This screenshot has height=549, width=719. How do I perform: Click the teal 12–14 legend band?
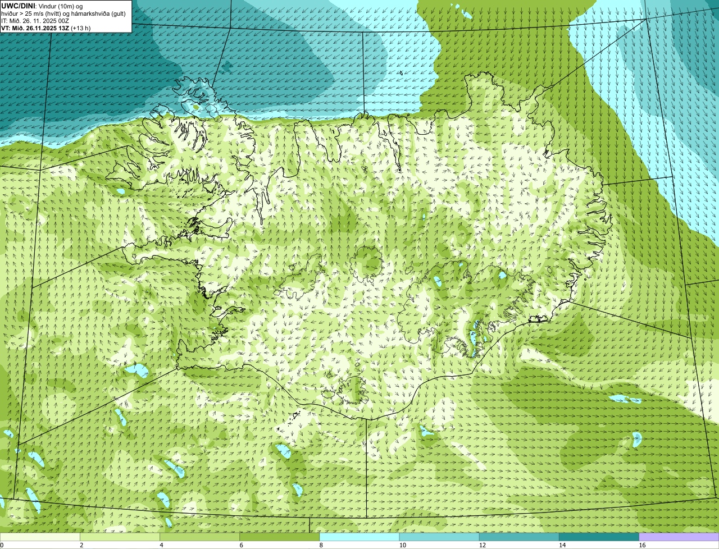tap(519, 537)
